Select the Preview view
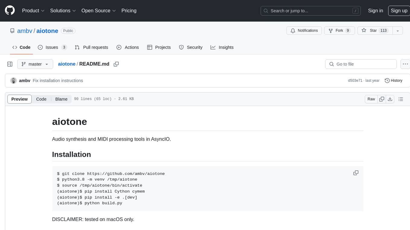 [x=20, y=99]
